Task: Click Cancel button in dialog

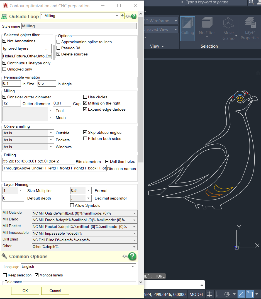Action: click(55, 291)
